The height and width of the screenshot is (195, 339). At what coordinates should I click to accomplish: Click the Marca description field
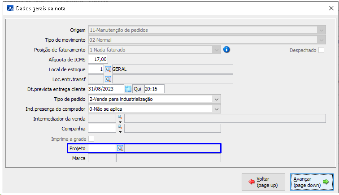tap(169, 158)
